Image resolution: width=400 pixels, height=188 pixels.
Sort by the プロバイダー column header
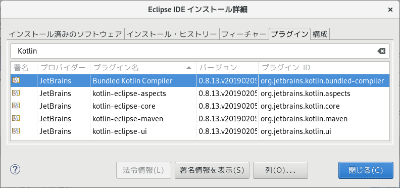pos(64,68)
